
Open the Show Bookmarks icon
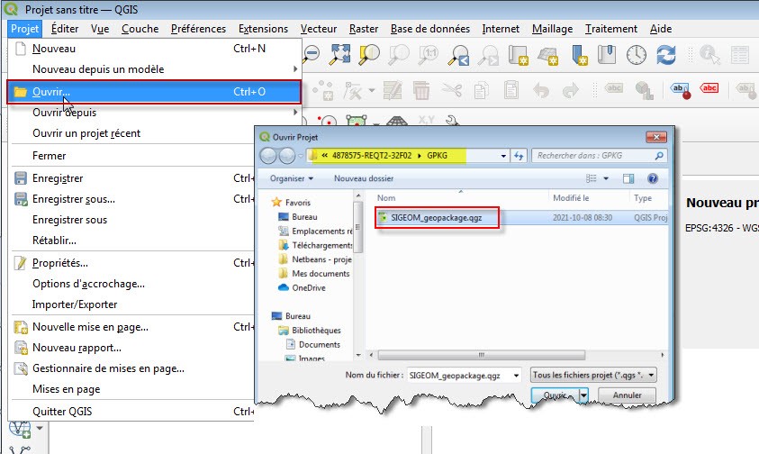(x=607, y=54)
